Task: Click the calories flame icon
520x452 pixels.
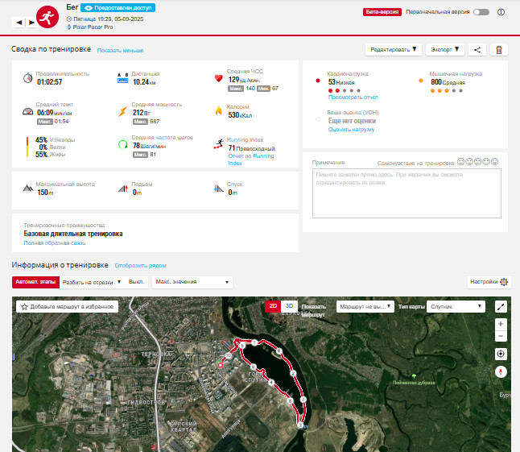Action: tap(219, 110)
